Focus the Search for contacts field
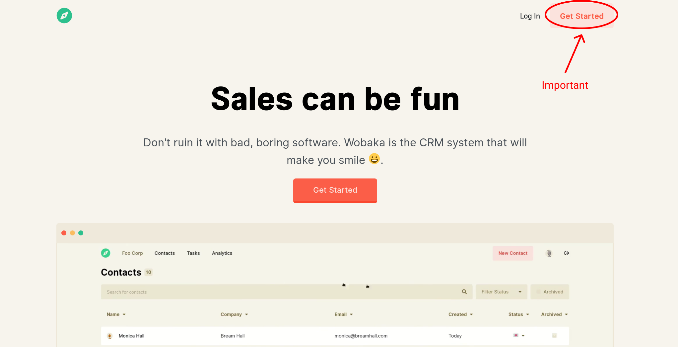This screenshot has height=347, width=678. tap(287, 292)
